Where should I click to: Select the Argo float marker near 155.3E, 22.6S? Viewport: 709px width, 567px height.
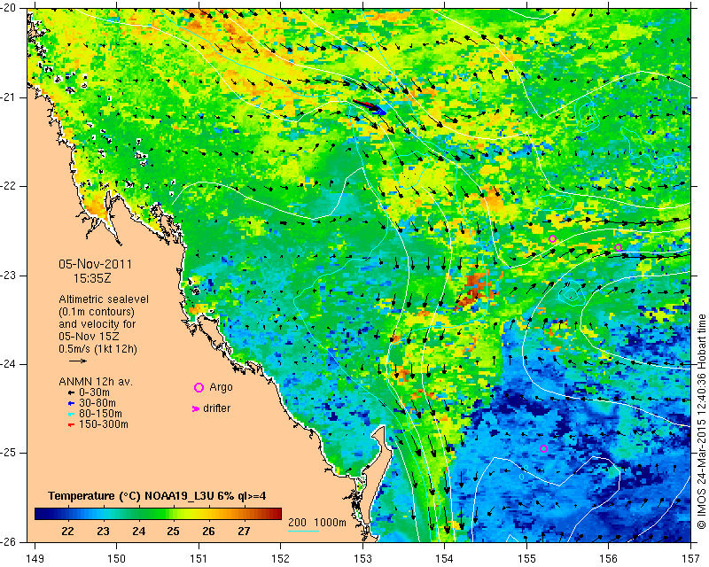click(x=552, y=238)
